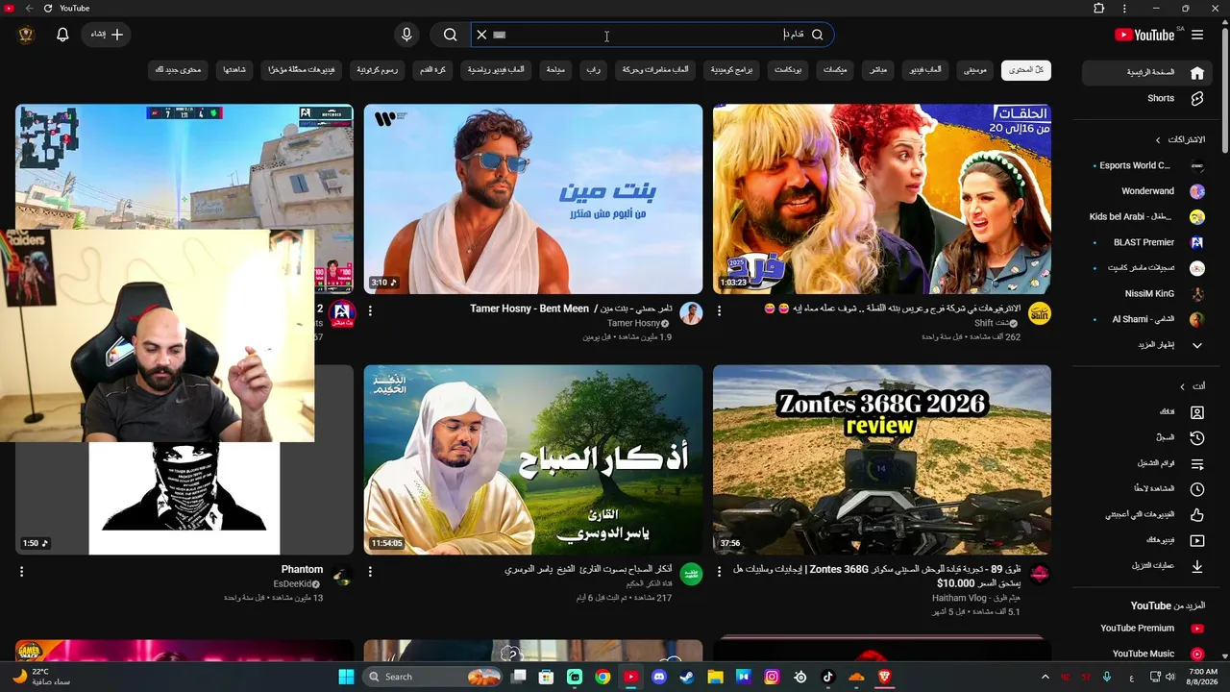Clear the search box with the X
The width and height of the screenshot is (1230, 692).
pyautogui.click(x=481, y=35)
